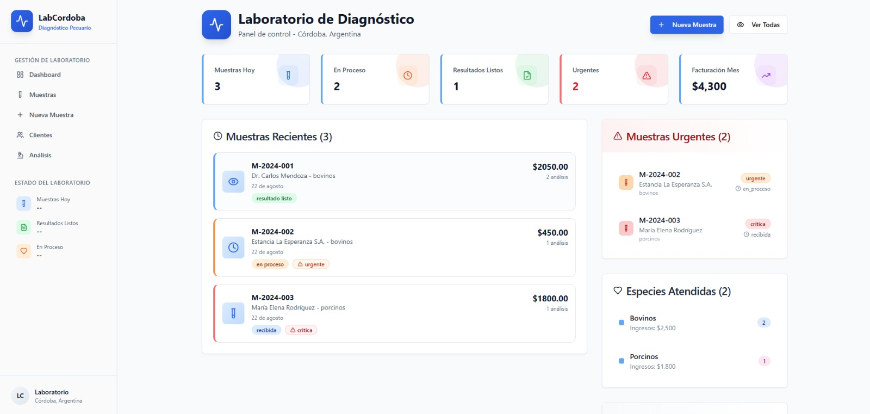The width and height of the screenshot is (870, 414).
Task: Open the Análisis section
Action: tap(58, 155)
